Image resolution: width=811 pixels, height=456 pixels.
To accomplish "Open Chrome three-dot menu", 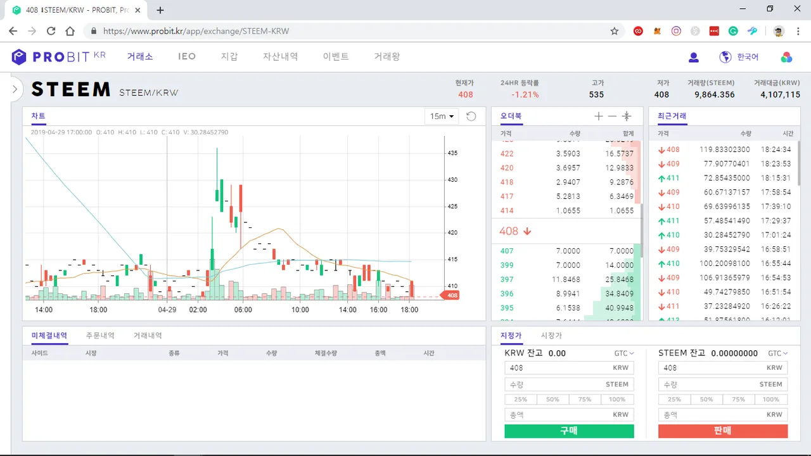I will point(798,31).
